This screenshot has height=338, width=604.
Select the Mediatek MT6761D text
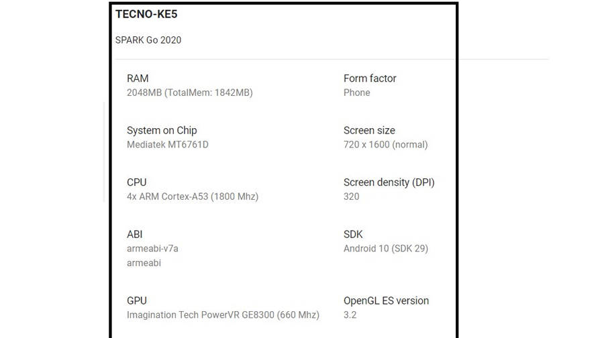coord(168,144)
